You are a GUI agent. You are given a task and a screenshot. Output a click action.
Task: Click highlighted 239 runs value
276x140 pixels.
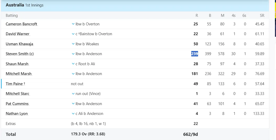coord(194,54)
